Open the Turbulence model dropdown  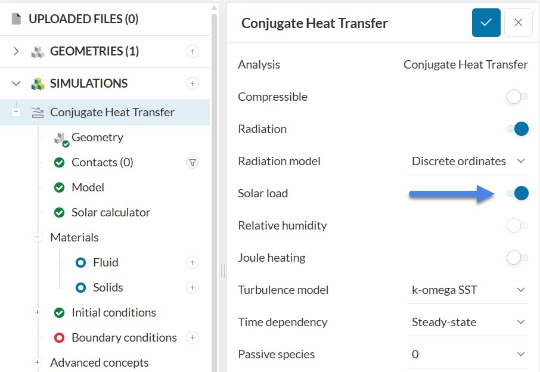tap(468, 290)
